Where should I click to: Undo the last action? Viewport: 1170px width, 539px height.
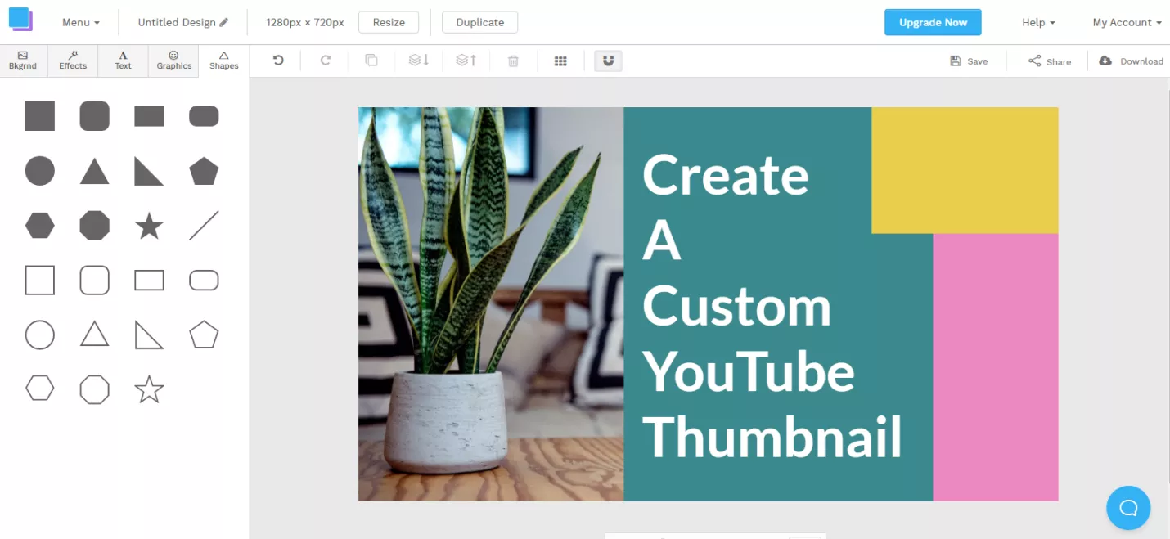click(278, 61)
